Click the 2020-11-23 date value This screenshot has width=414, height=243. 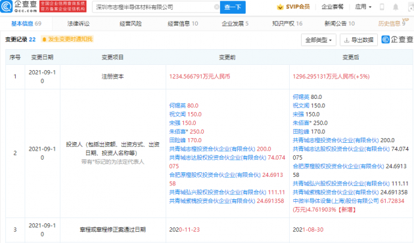184,230
